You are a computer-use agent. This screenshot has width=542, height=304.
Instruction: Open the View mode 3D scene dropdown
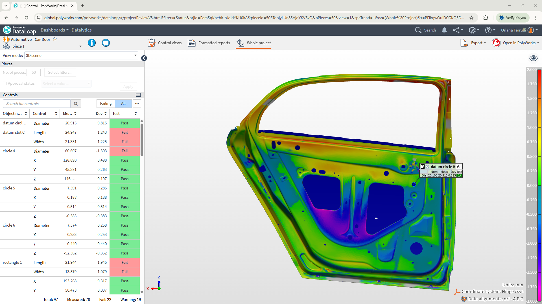[81, 55]
